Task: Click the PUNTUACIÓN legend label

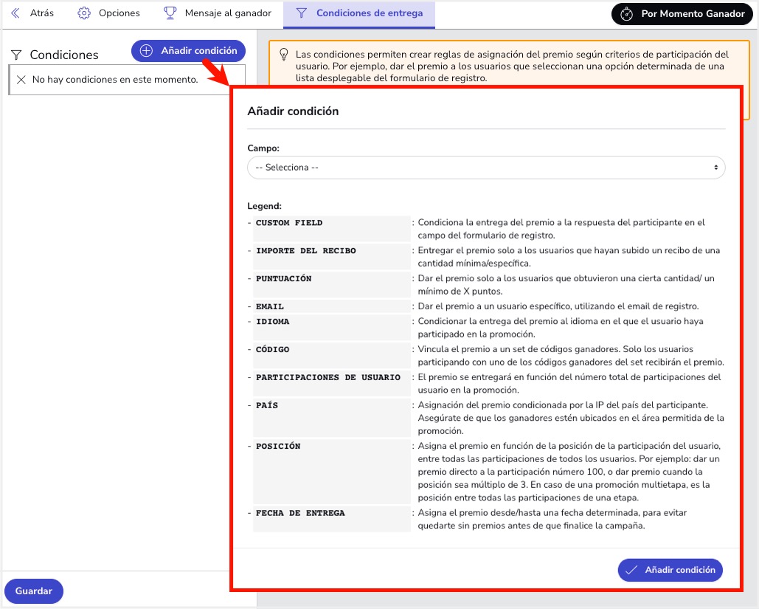Action: pos(283,279)
